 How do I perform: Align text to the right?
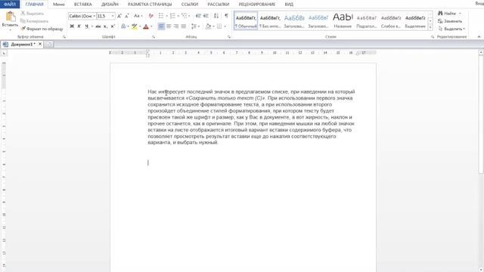[x=176, y=26]
